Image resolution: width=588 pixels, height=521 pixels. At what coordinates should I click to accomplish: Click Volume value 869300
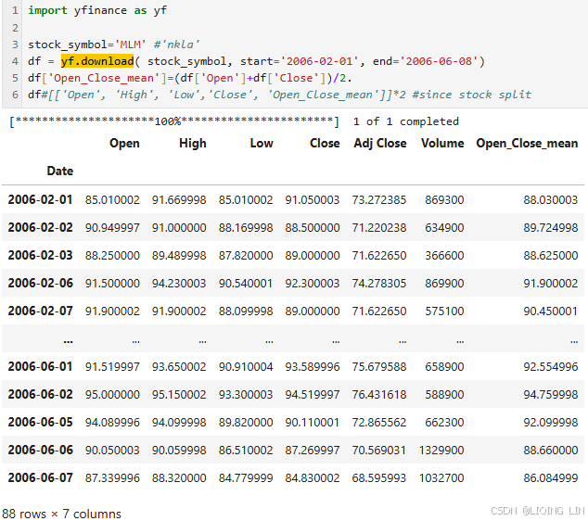click(x=444, y=200)
